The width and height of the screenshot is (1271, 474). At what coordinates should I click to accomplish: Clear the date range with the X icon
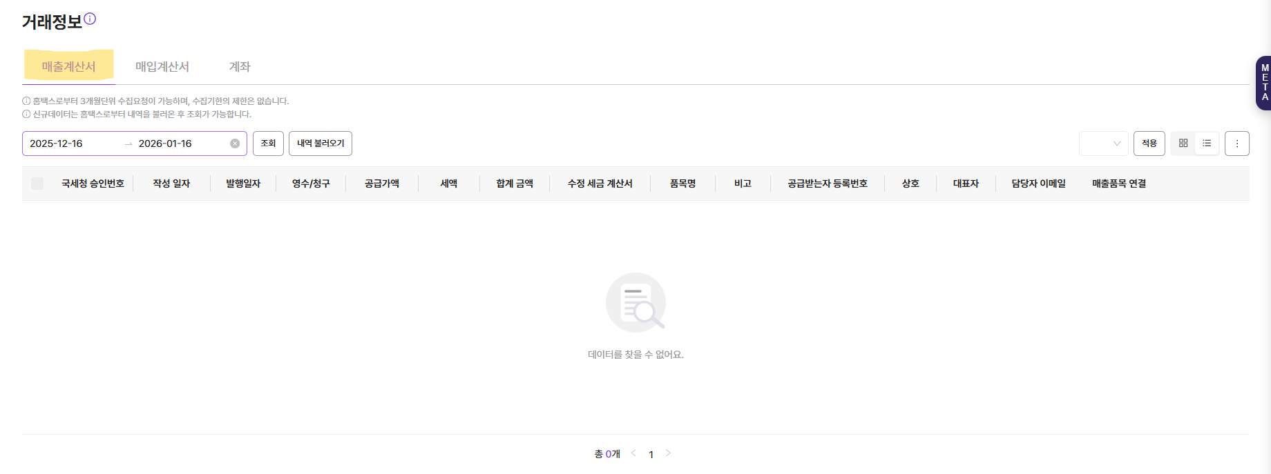click(235, 144)
